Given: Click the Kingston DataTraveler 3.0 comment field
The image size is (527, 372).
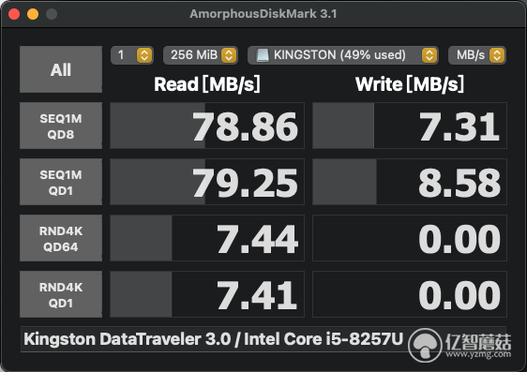Looking at the screenshot, I should (263, 339).
